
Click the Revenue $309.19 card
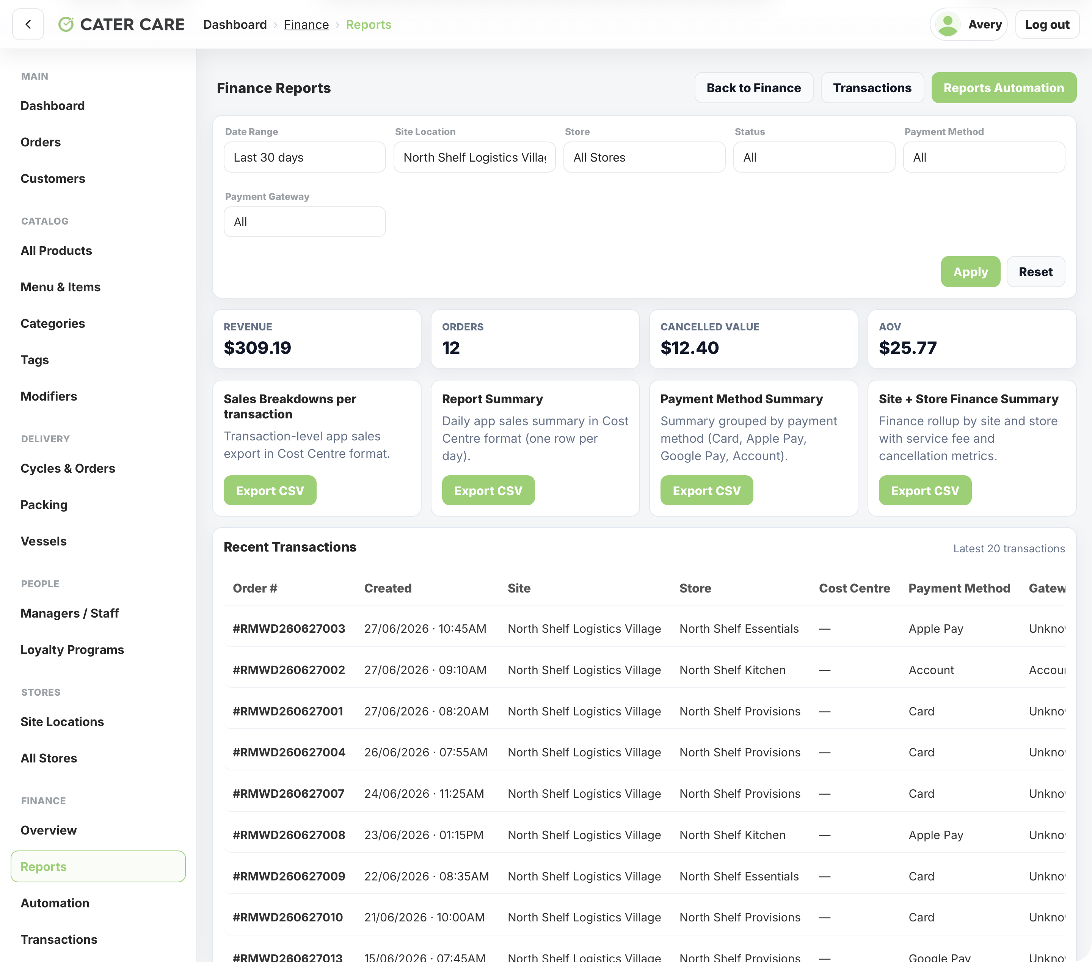[317, 339]
